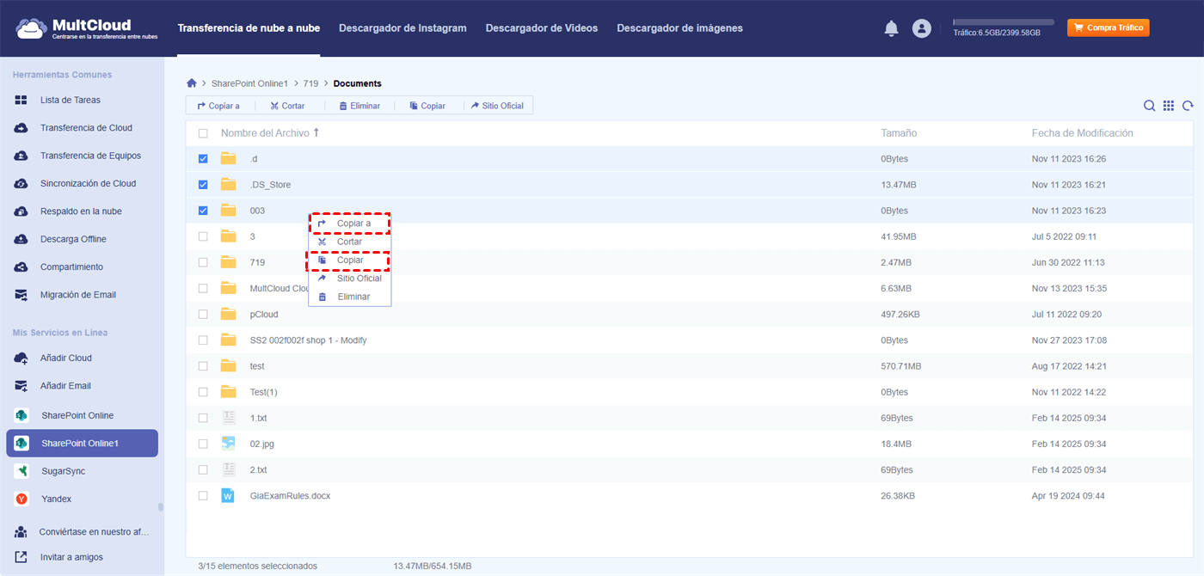Select Yandex cloud account
This screenshot has height=576, width=1204.
[x=57, y=499]
